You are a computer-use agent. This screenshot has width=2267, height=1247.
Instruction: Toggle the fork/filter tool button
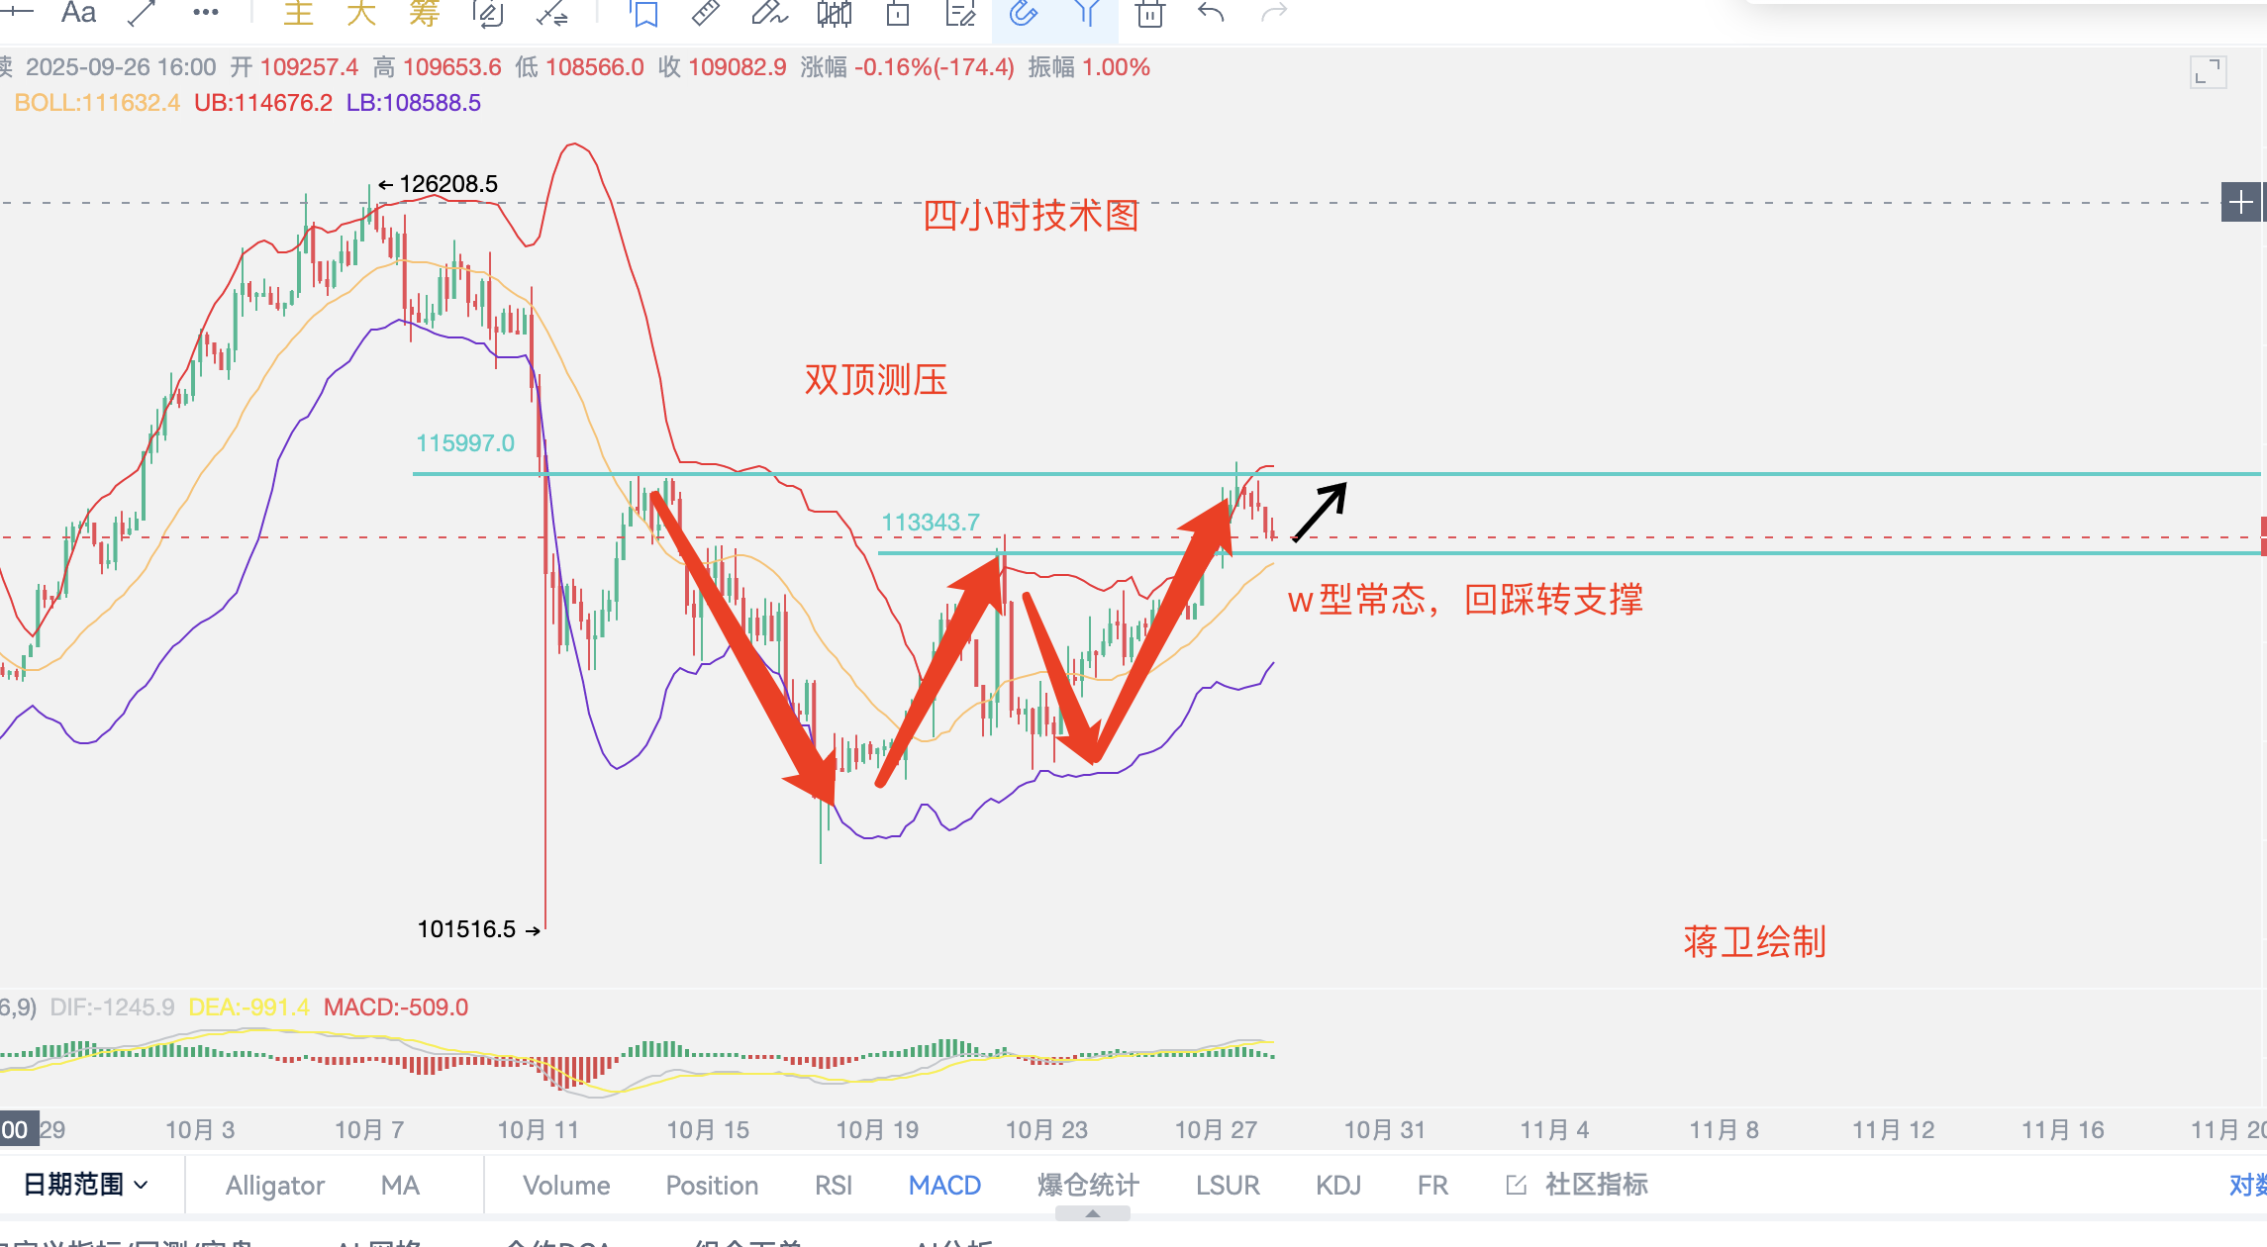point(1087,13)
